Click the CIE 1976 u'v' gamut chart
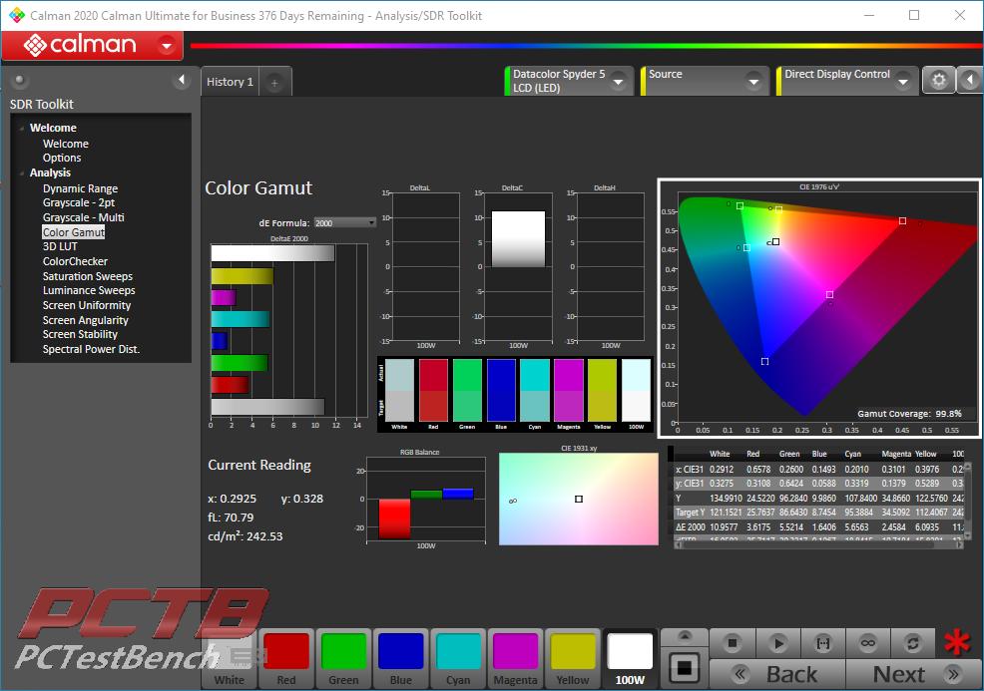Image resolution: width=984 pixels, height=691 pixels. [819, 308]
